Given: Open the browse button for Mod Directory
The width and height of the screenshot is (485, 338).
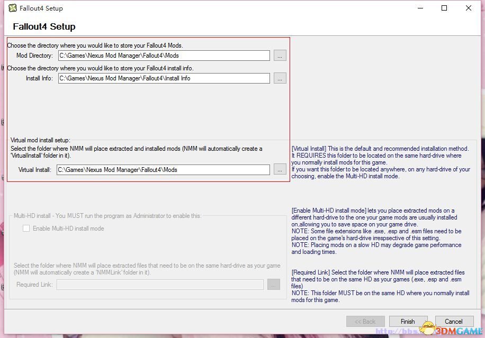Looking at the screenshot, I should 280,56.
